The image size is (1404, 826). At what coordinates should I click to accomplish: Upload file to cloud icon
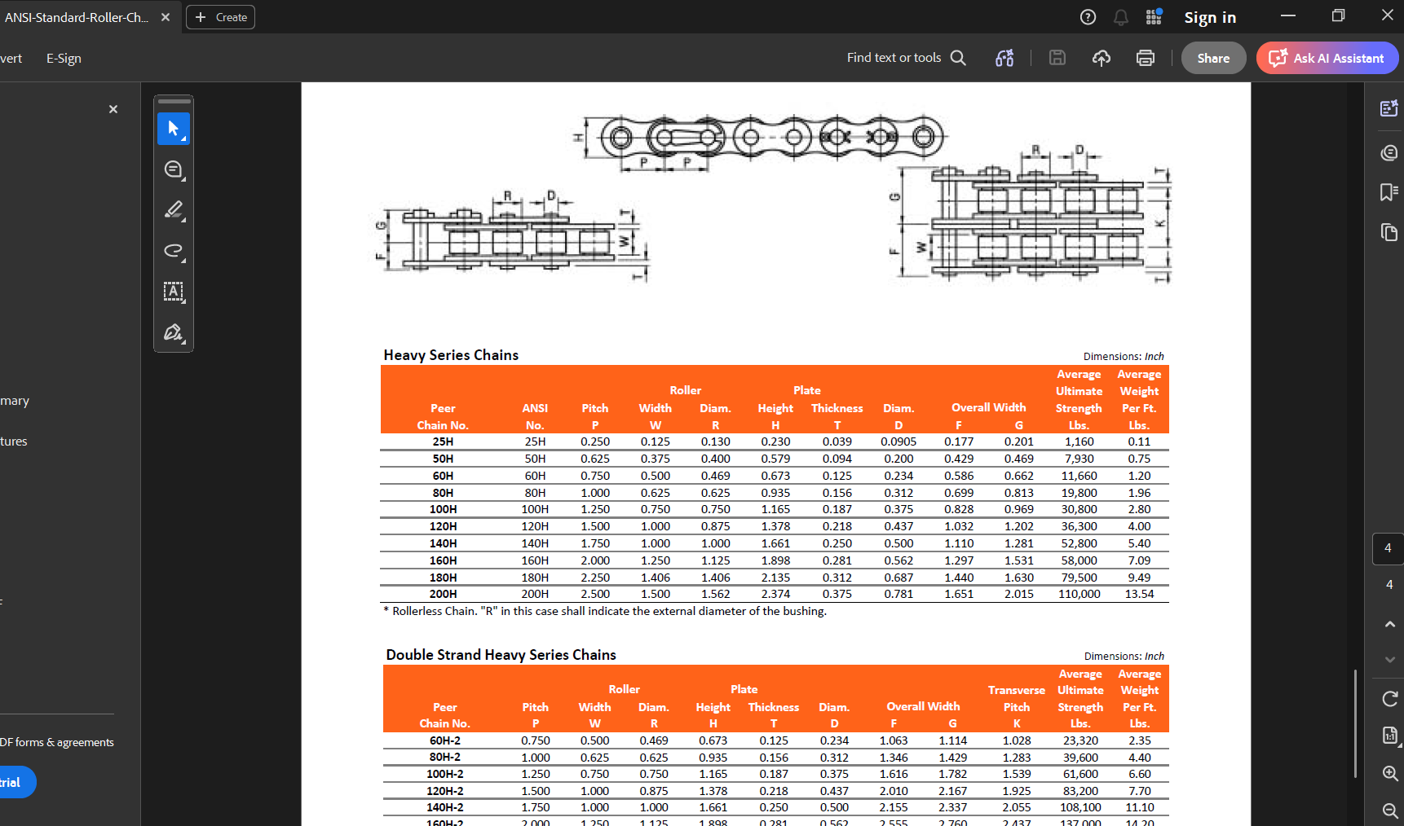pyautogui.click(x=1102, y=58)
